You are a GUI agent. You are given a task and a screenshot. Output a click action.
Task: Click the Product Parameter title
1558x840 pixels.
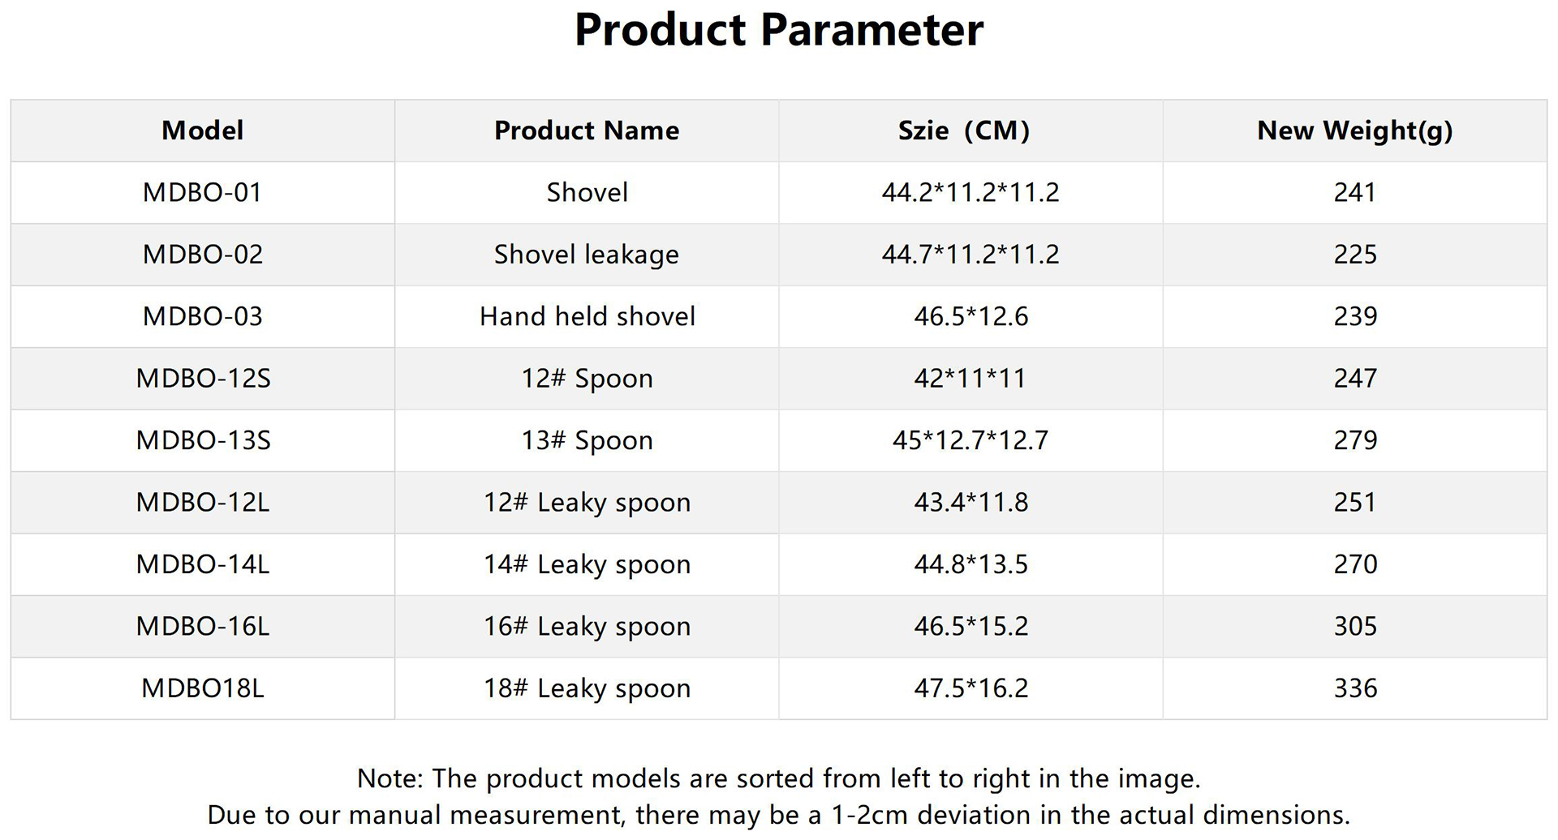click(778, 31)
